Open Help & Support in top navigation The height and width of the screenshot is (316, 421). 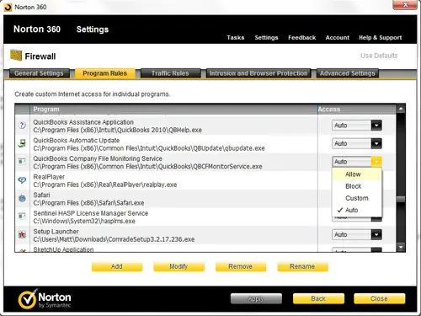381,38
